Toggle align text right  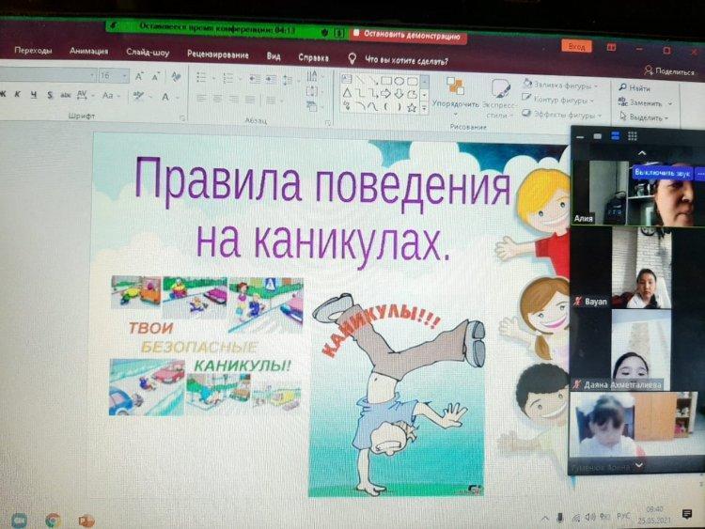(x=233, y=99)
